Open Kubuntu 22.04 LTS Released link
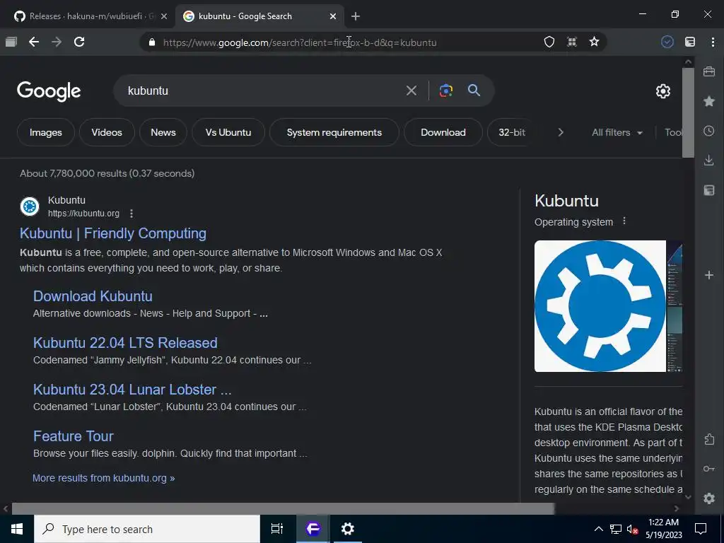Screen dimensions: 724x543 click(x=125, y=343)
